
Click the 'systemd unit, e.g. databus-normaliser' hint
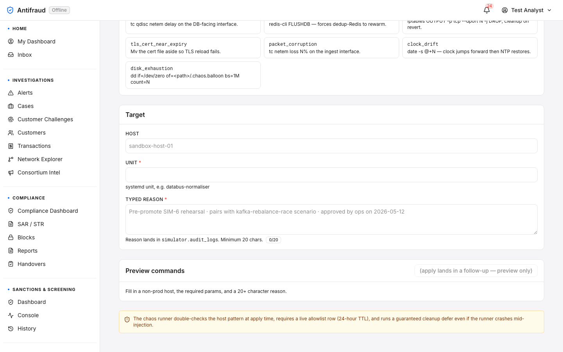coord(167,187)
